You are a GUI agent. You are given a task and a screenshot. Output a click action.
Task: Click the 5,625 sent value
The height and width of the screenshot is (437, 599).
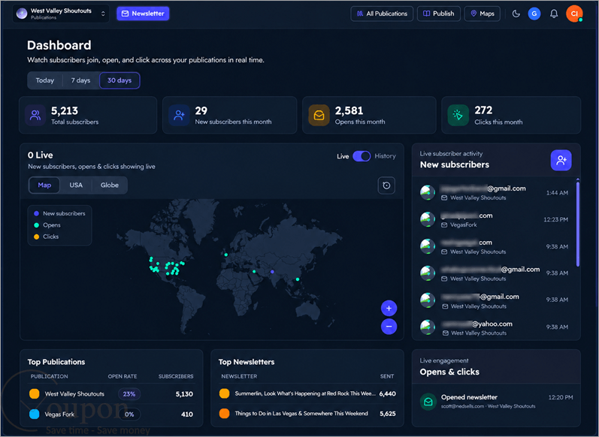point(388,414)
